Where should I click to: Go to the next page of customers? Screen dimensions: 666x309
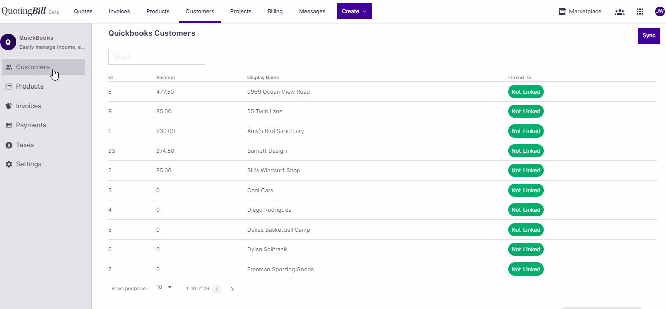pyautogui.click(x=232, y=289)
